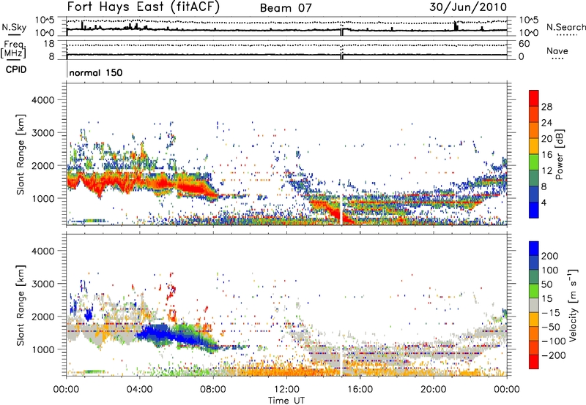
Task: Click the 'N.Search' legend label
Action: (x=566, y=27)
